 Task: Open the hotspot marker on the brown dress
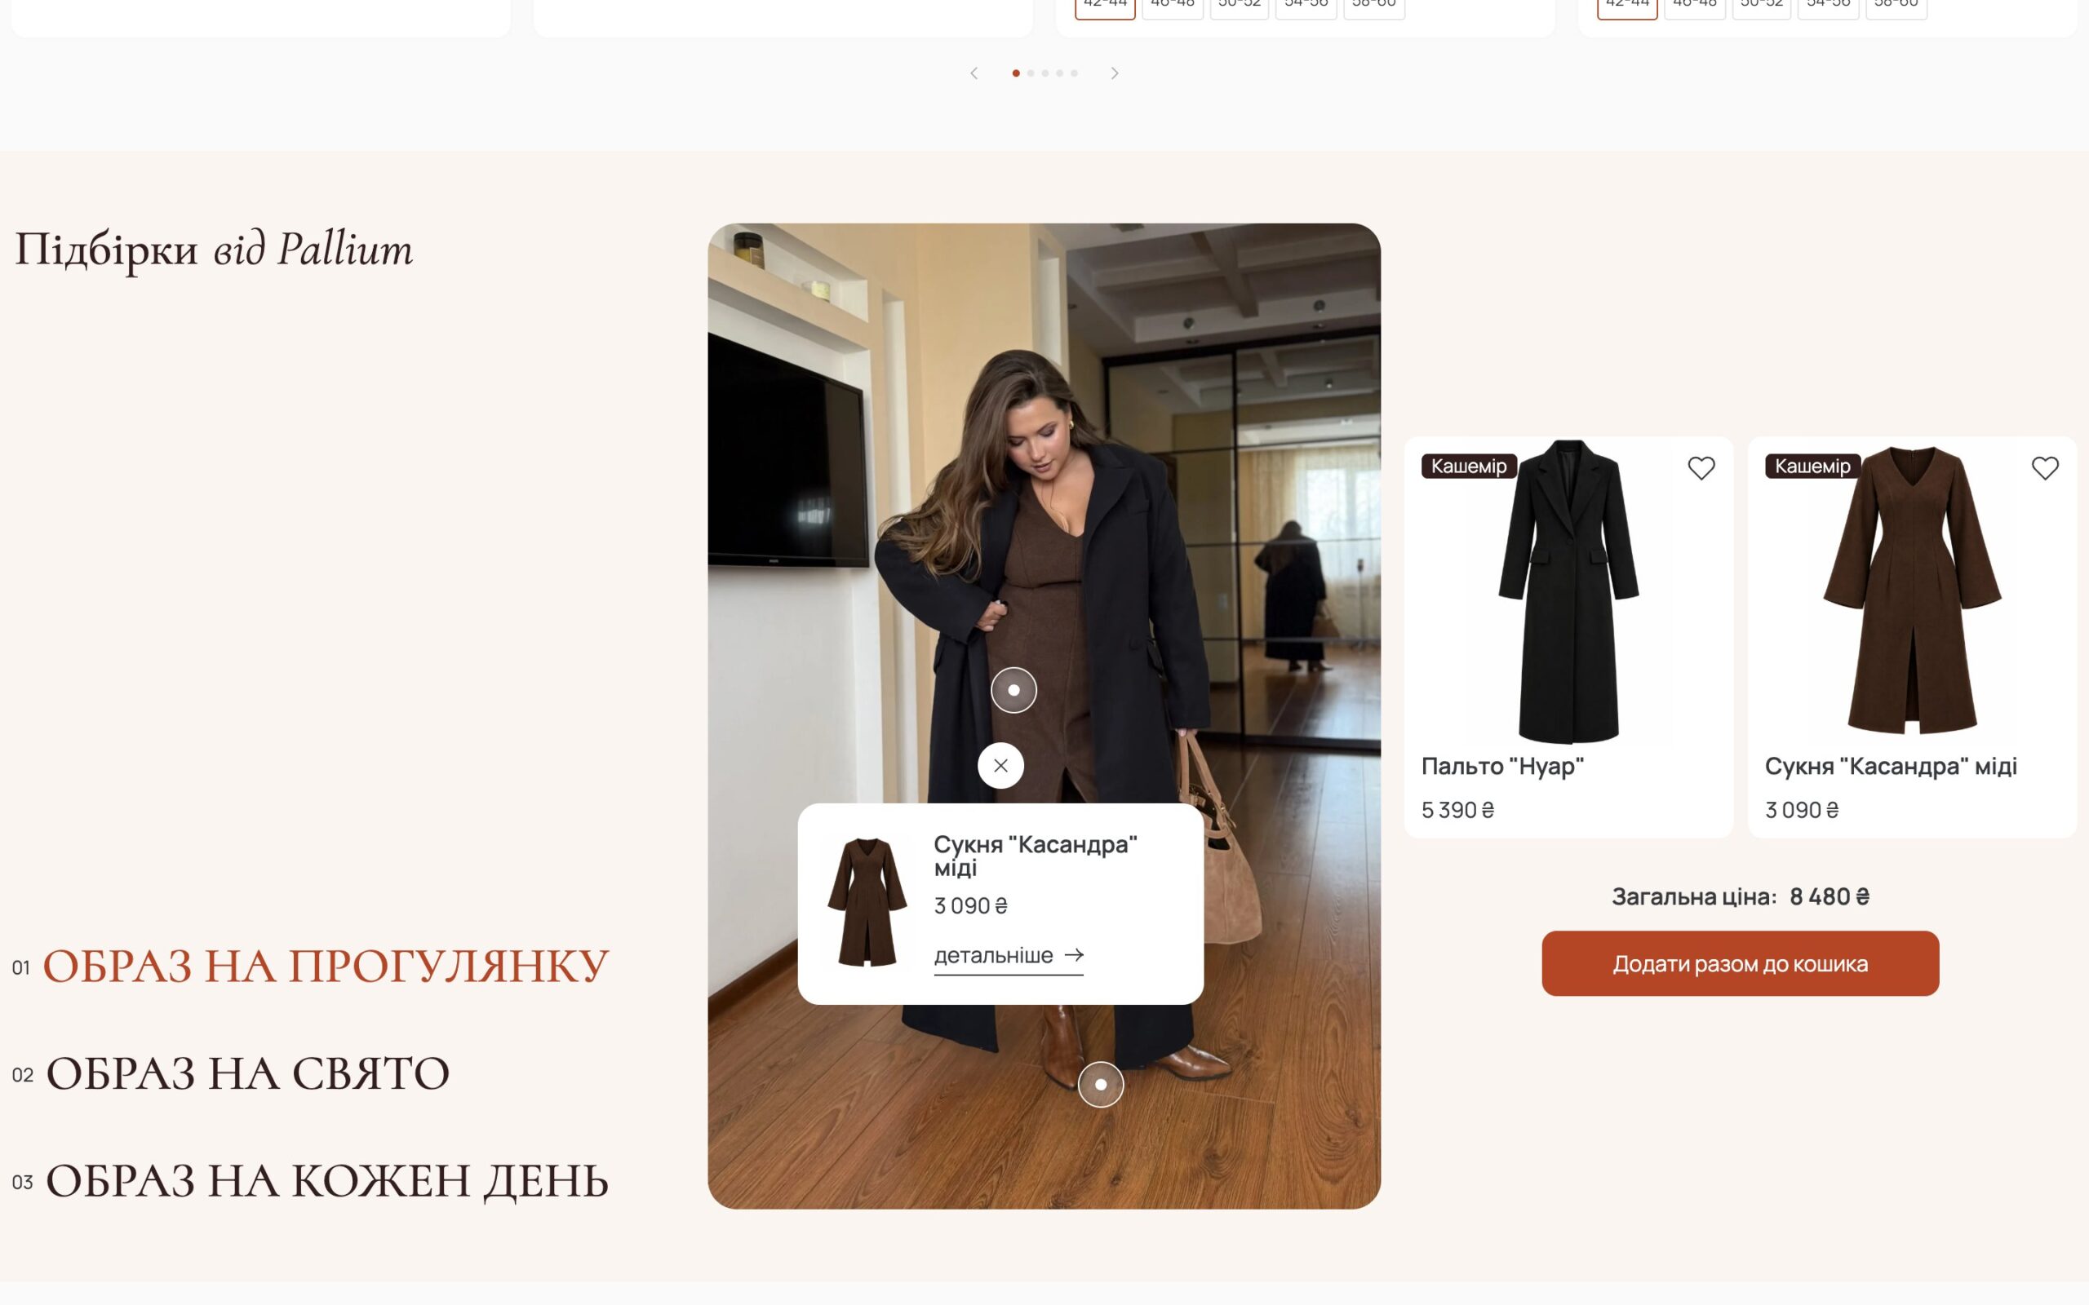pos(1013,691)
